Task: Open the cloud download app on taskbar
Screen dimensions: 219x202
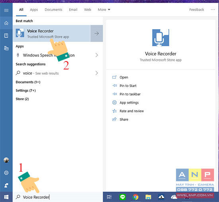Action: [161, 197]
